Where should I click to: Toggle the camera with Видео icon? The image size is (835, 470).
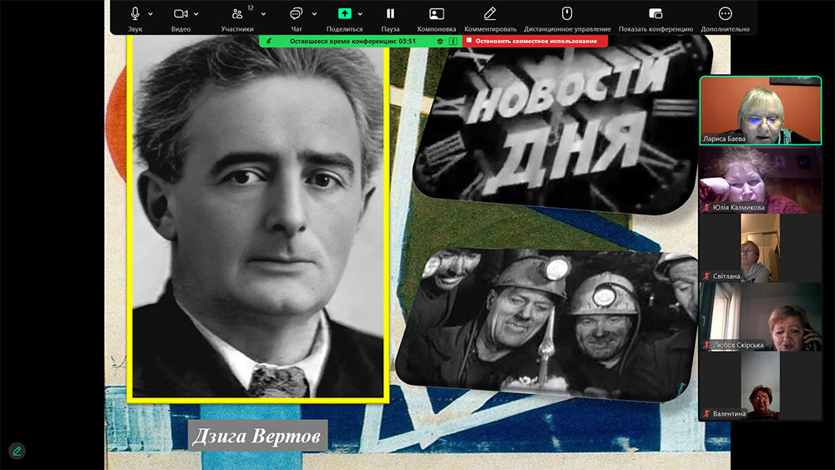pos(180,14)
